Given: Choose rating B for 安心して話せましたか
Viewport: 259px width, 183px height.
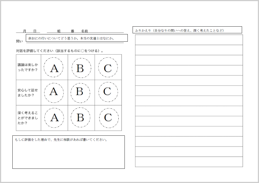Looking at the screenshot, I should 80,93.
